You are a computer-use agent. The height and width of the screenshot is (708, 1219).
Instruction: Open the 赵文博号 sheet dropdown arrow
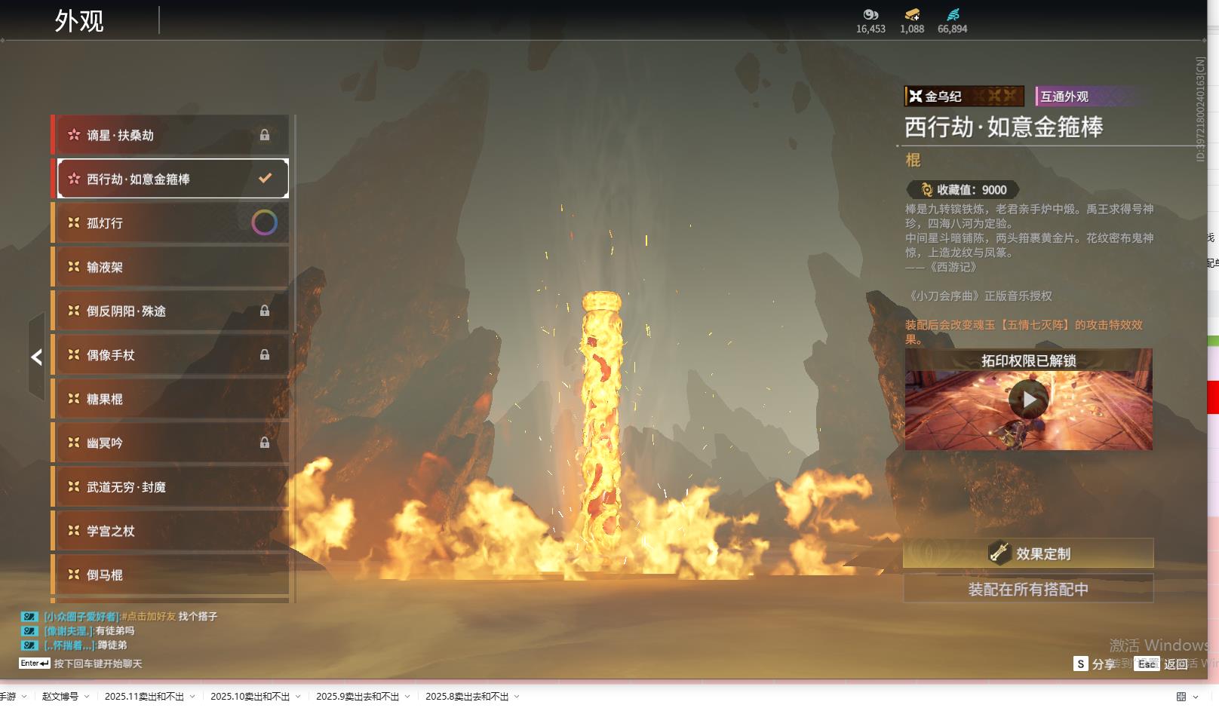[87, 697]
